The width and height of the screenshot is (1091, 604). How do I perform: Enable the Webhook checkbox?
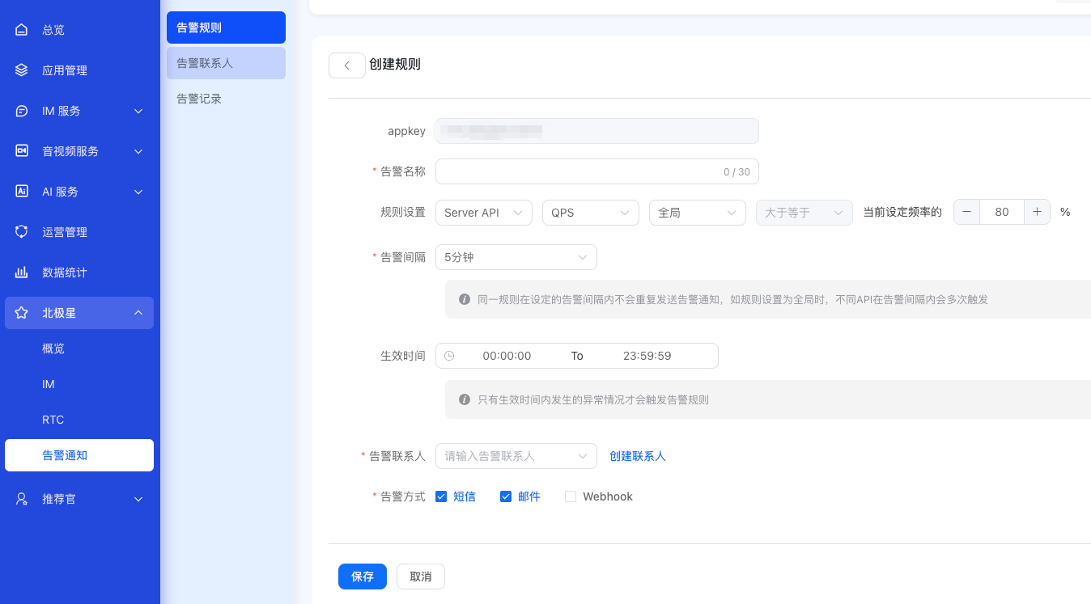571,496
